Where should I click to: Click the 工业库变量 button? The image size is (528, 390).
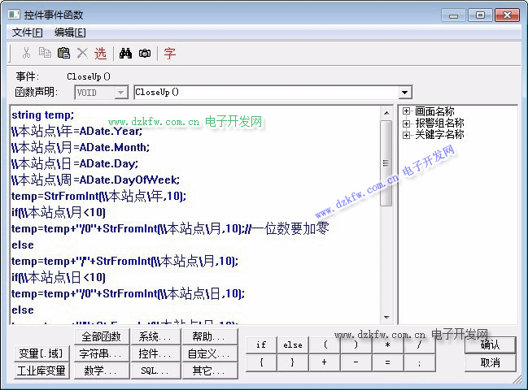41,371
